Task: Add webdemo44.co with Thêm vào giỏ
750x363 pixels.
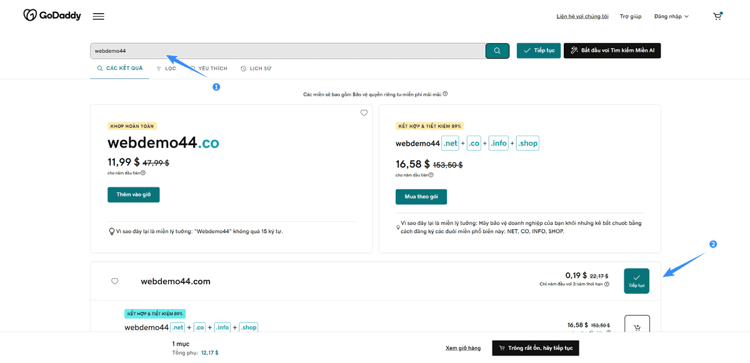Action: (x=134, y=195)
